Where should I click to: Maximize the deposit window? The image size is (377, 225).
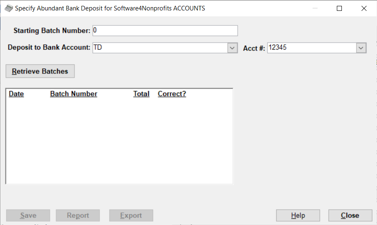[x=339, y=8]
